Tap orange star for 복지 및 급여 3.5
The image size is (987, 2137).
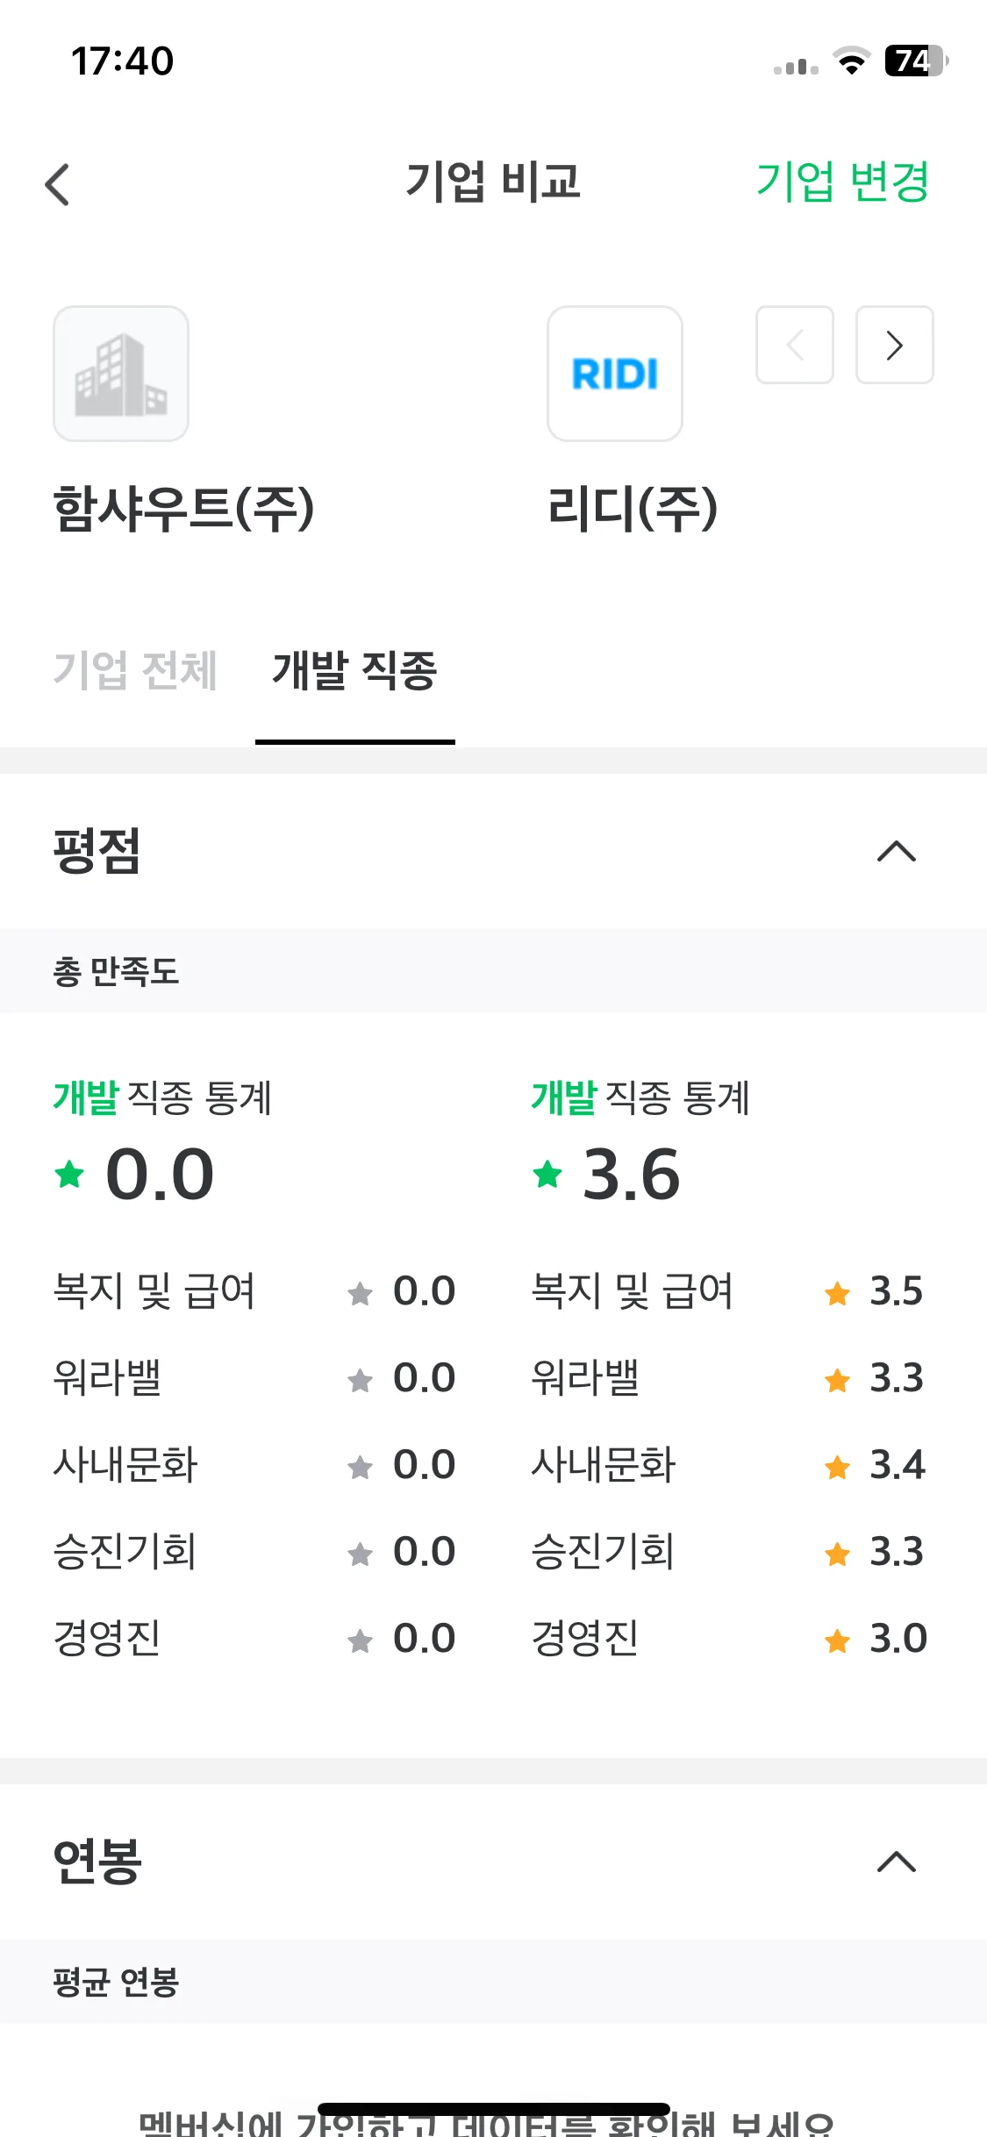point(838,1293)
